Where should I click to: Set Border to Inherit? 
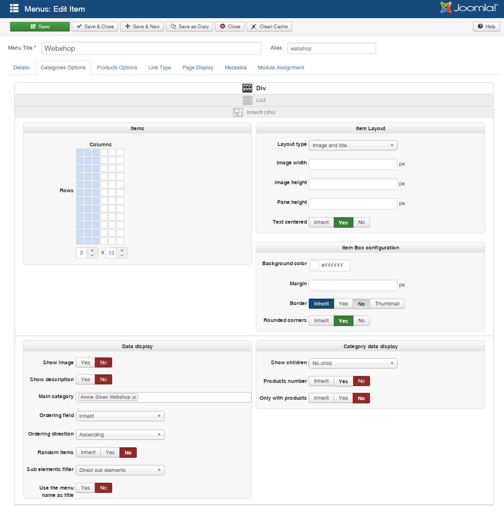pyautogui.click(x=321, y=304)
